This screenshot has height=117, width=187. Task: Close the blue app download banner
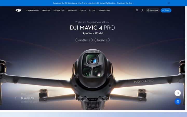(x=169, y=3)
